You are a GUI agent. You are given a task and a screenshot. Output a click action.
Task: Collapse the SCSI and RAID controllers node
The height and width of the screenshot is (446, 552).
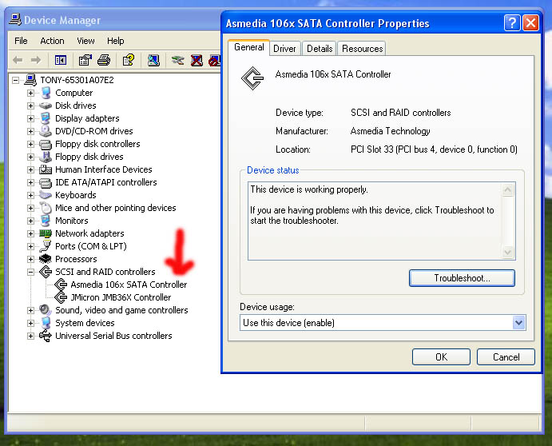(x=31, y=272)
